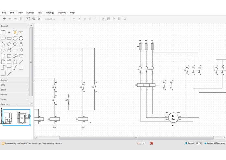Click the Tweet button
Viewport: 226px width, 160px height.
[x=189, y=143]
